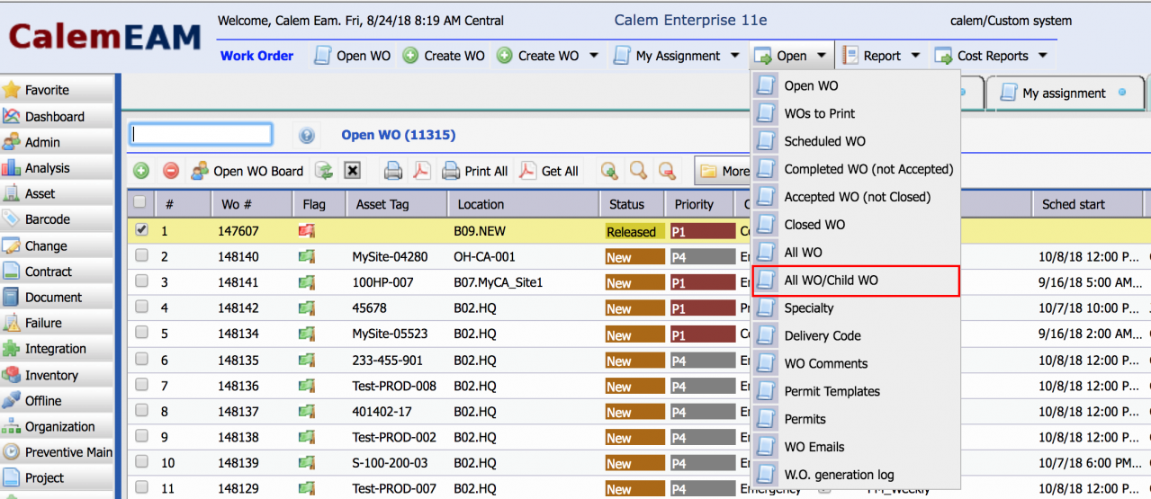The width and height of the screenshot is (1151, 499).
Task: Switch to the My assignment tab
Action: (1064, 93)
